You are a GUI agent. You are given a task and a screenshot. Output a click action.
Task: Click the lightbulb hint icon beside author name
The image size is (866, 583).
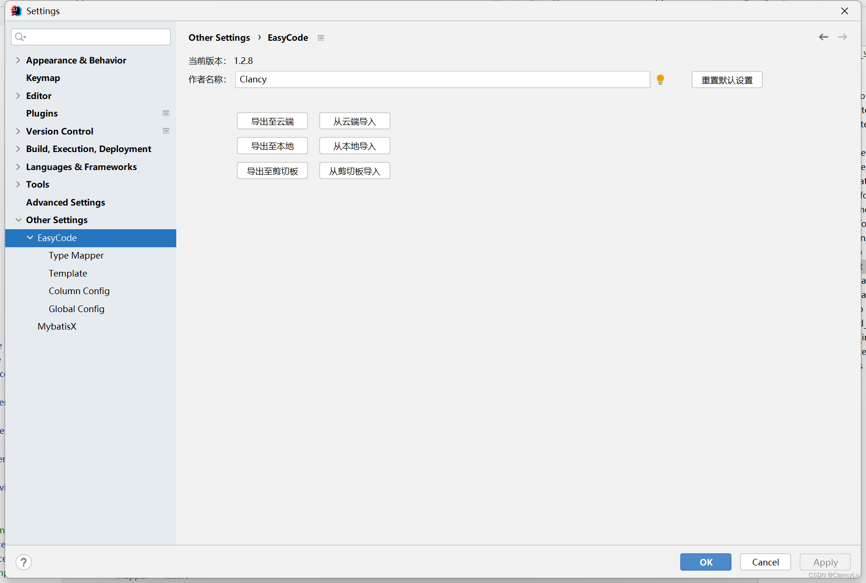point(660,80)
